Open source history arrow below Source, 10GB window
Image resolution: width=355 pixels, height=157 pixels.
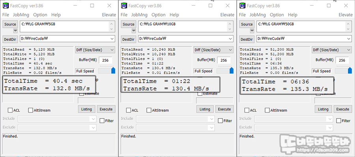134,31
